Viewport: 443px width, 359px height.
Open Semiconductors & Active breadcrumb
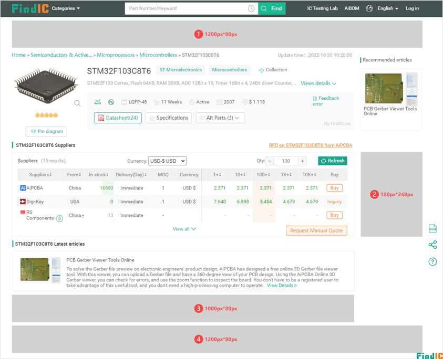61,55
